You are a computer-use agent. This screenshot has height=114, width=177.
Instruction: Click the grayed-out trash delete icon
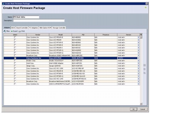click(x=144, y=69)
